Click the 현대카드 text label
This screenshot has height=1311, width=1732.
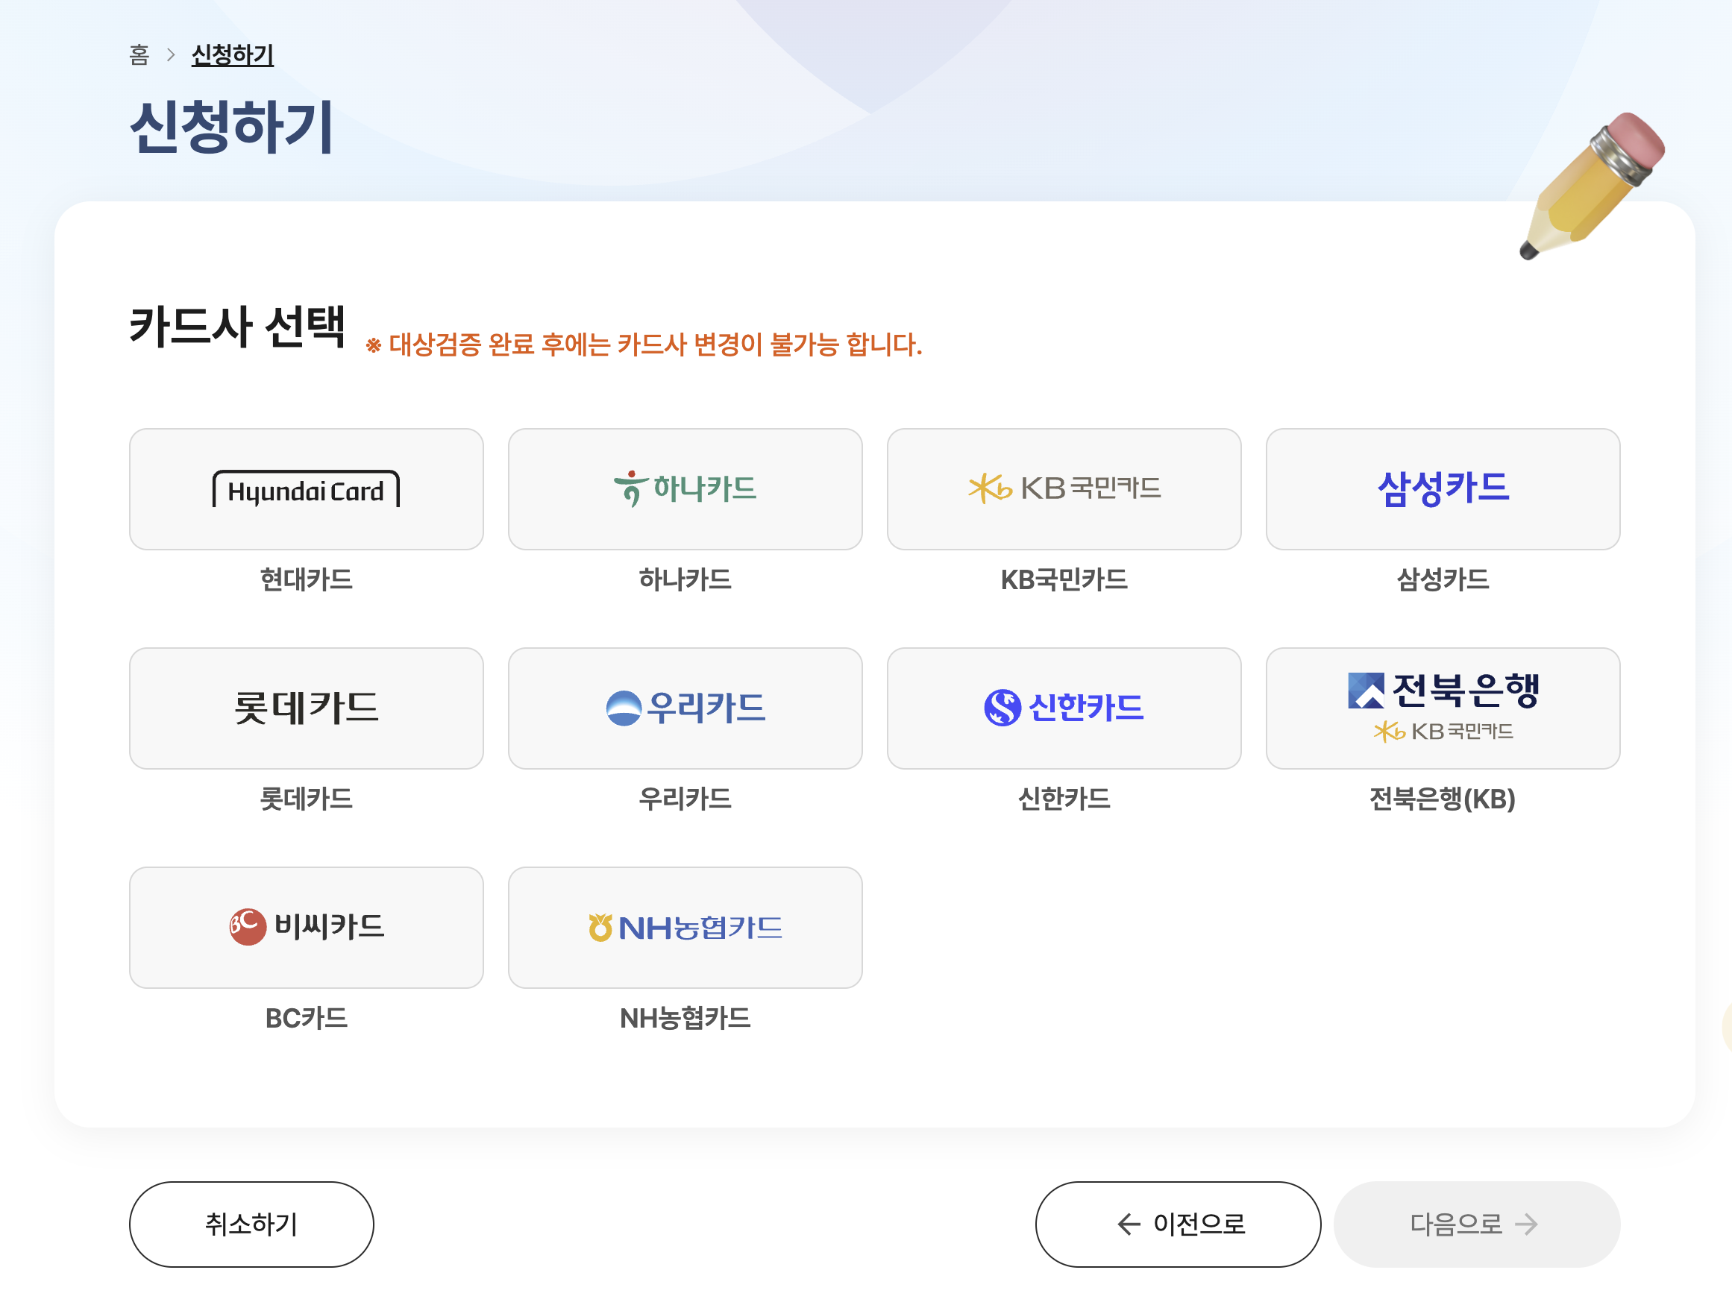pos(306,580)
